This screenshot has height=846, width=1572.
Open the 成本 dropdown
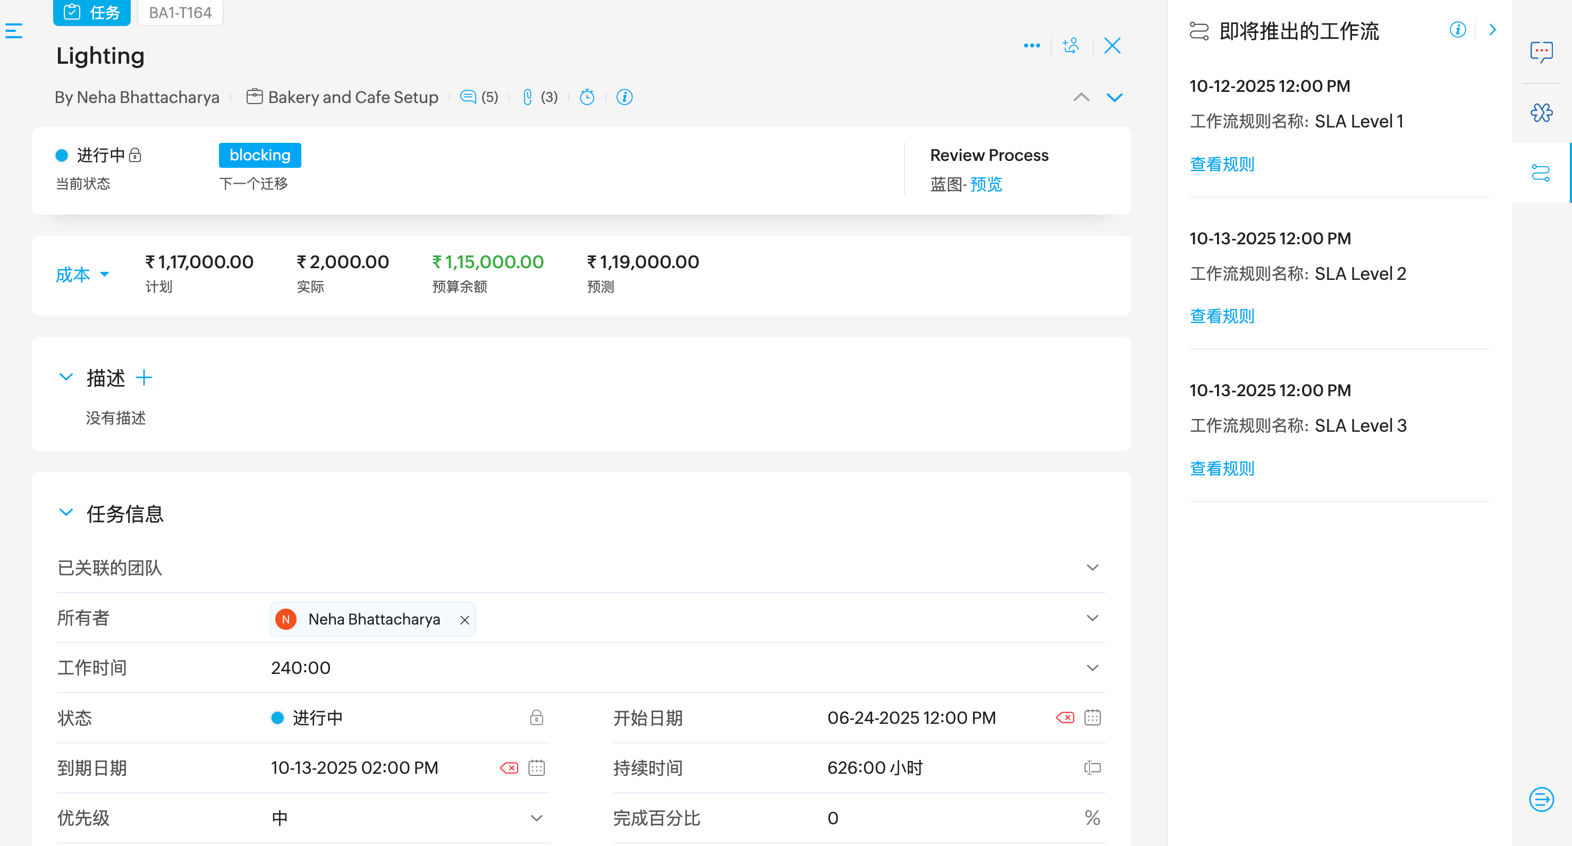coord(82,275)
